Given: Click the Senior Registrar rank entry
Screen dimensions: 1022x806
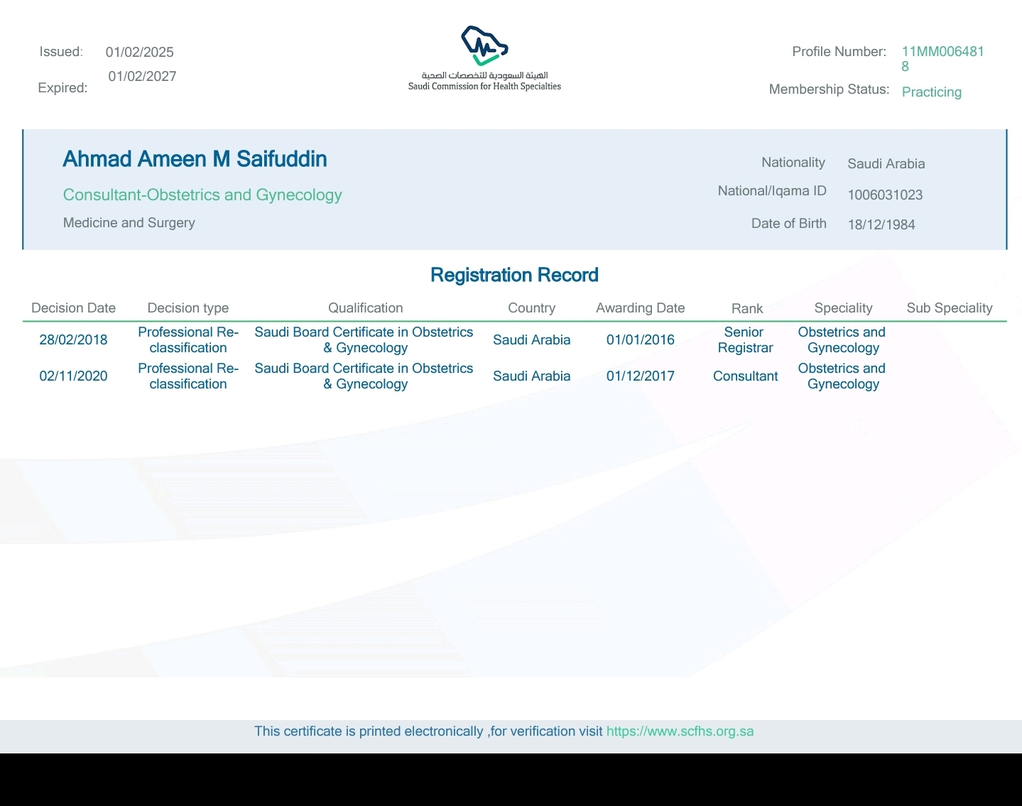Looking at the screenshot, I should (744, 340).
